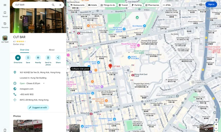
Task: Click itrust Veterinary Clinic marker
Action: [x=177, y=96]
